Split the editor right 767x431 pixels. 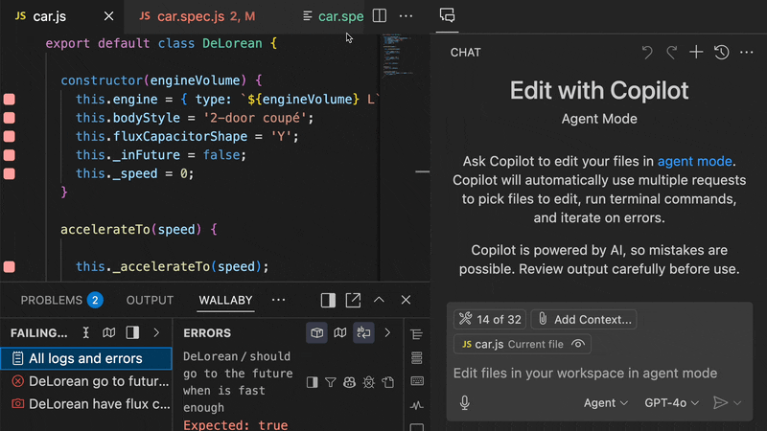tap(380, 15)
